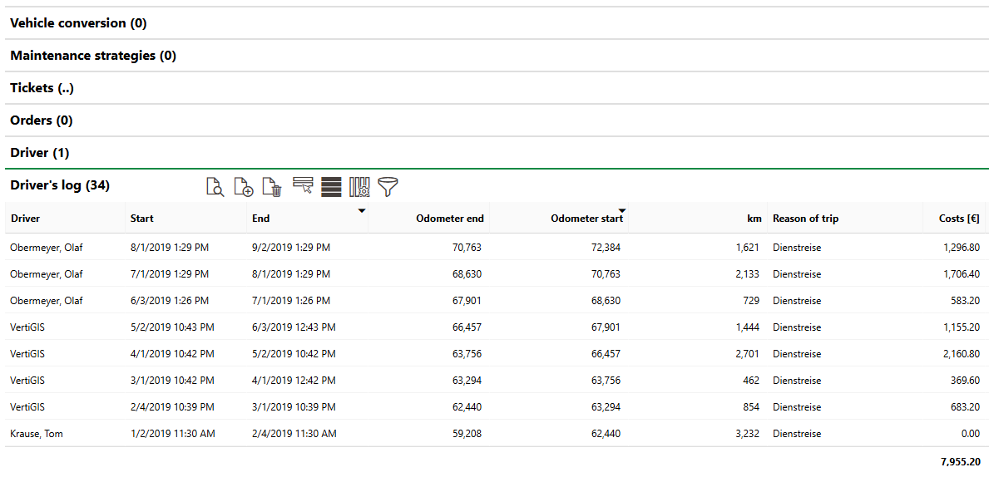989x482 pixels.
Task: Click the row selection cursor icon
Action: point(302,186)
